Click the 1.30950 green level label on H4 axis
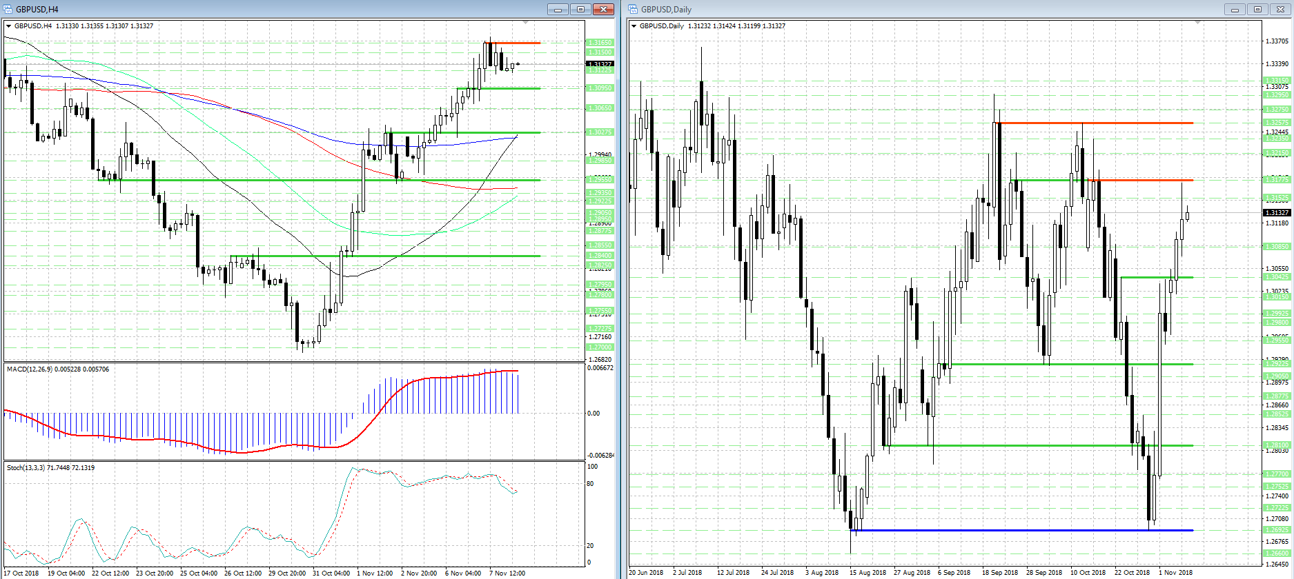This screenshot has width=1294, height=579. point(600,88)
